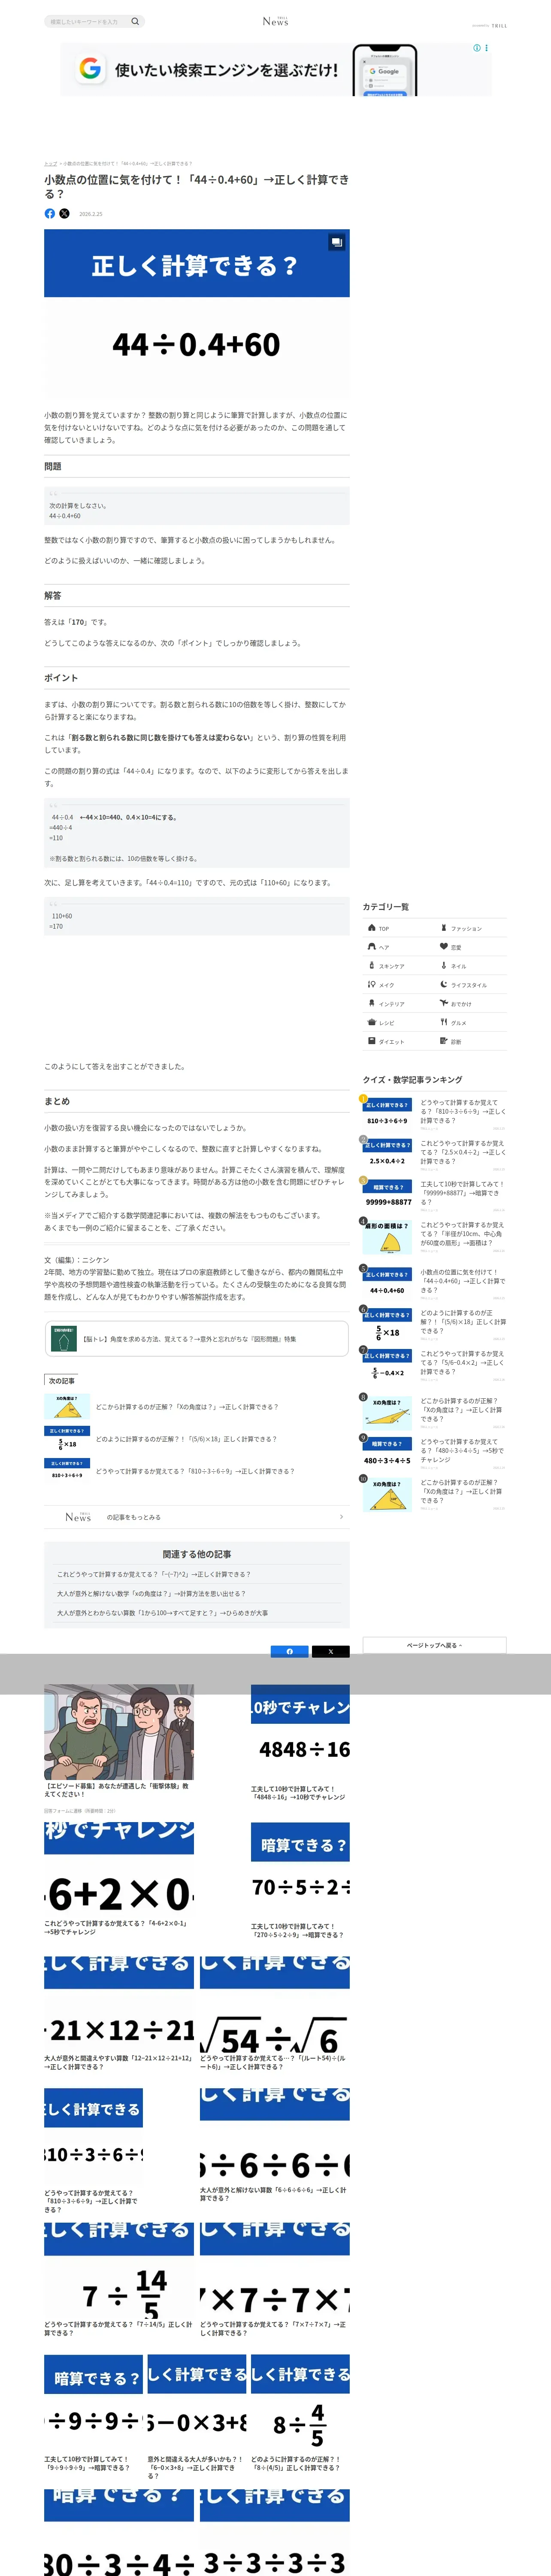Open recommended article 4848÷16 card
551x2576 pixels.
[300, 1743]
